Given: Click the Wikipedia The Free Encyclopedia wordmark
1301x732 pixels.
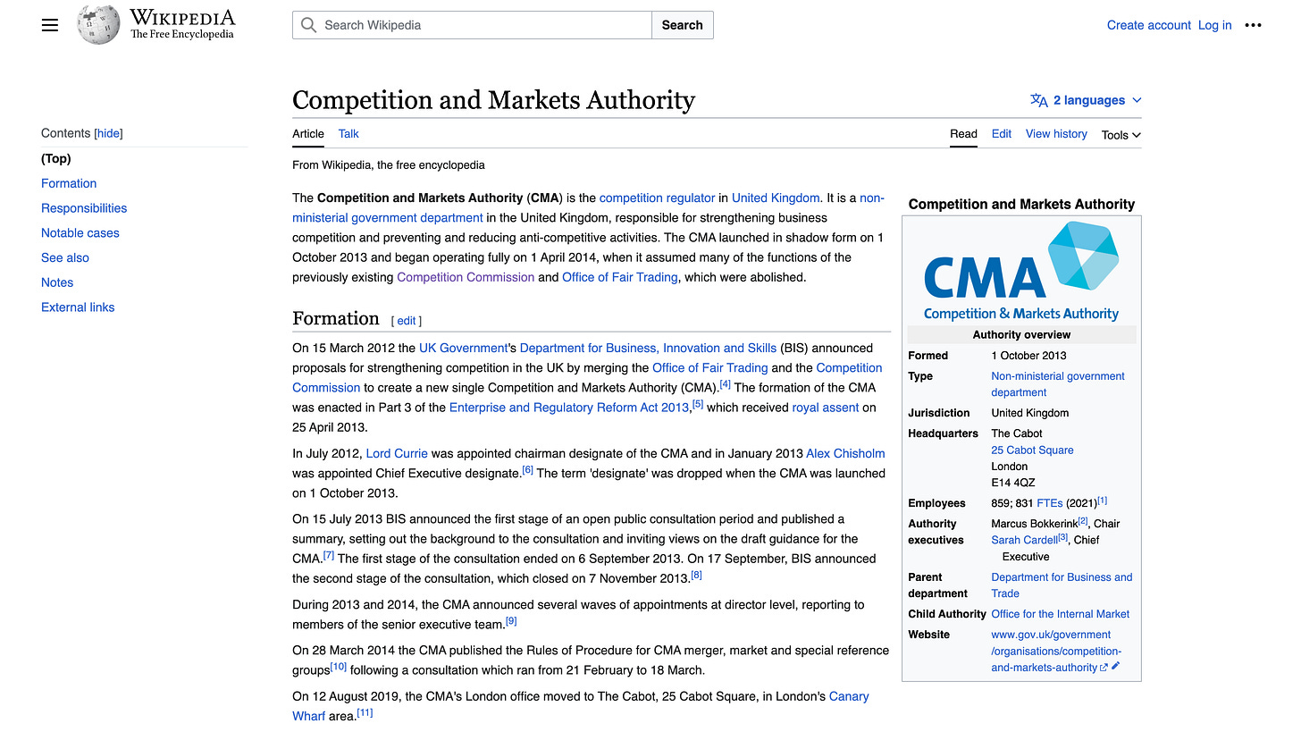Looking at the screenshot, I should click(x=182, y=25).
